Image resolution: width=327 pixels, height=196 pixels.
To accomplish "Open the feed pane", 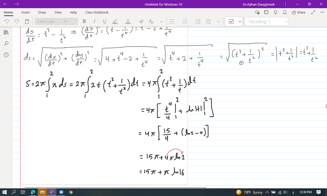I will 266,12.
